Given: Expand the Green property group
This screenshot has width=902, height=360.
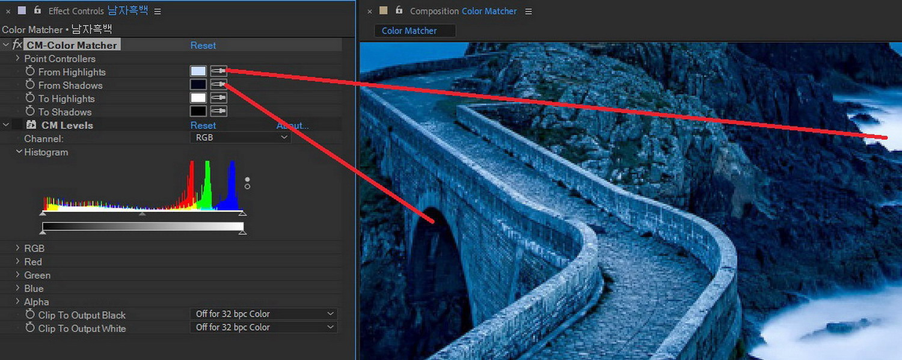Looking at the screenshot, I should click(18, 275).
